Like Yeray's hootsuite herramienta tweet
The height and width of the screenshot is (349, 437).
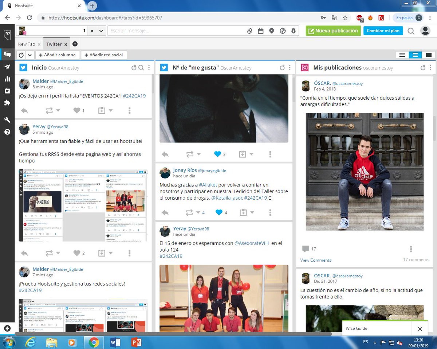(77, 253)
